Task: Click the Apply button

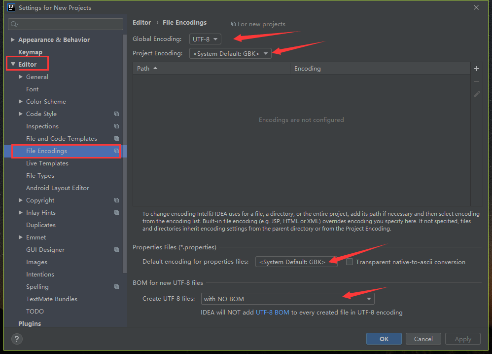Action: click(x=463, y=339)
